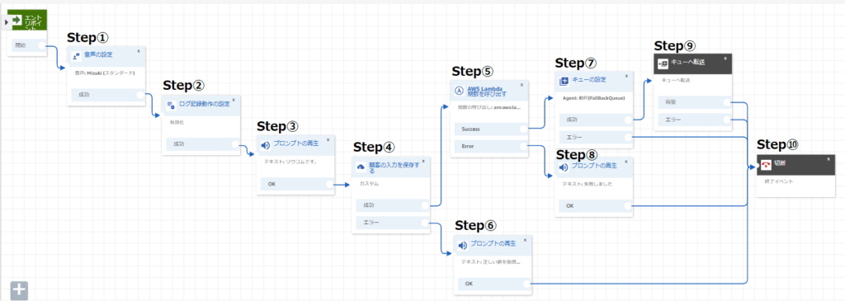Delete the AWS Lambda block via x
This screenshot has width=845, height=301.
tap(522, 85)
